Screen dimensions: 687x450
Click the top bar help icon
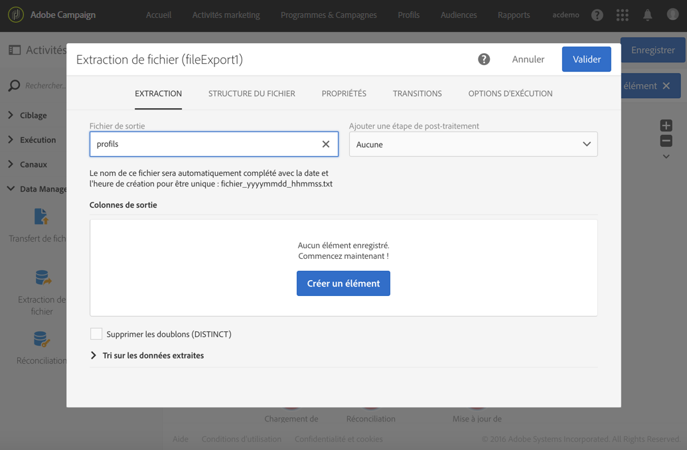[x=597, y=15]
